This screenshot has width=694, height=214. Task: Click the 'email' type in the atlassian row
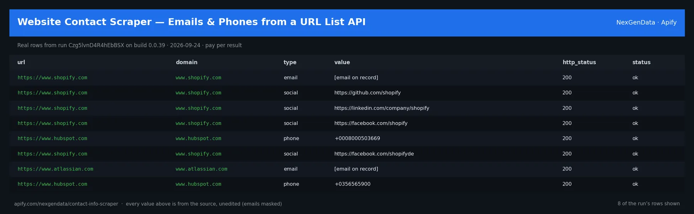[x=290, y=169]
